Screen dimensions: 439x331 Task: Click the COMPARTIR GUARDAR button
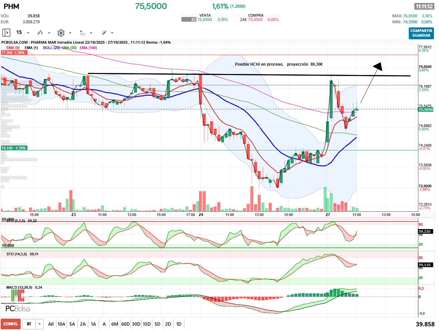[421, 33]
